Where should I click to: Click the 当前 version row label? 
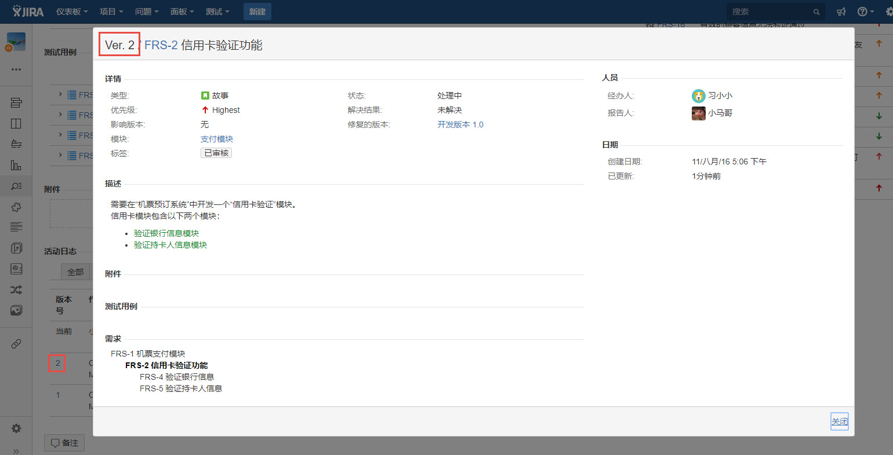click(x=64, y=331)
